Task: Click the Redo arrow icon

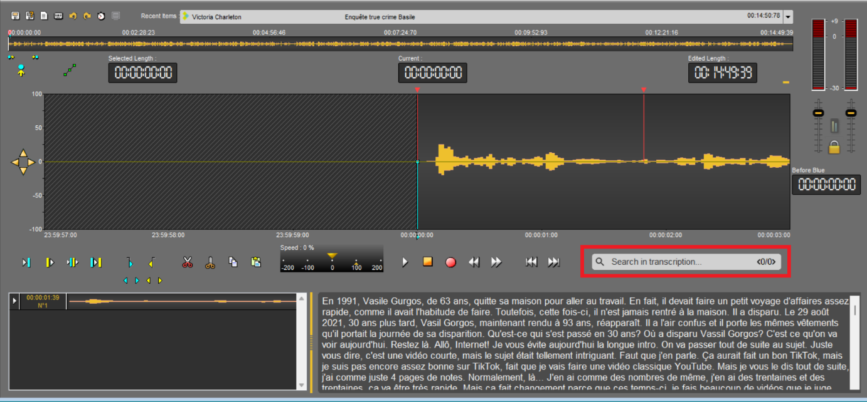Action: point(87,16)
